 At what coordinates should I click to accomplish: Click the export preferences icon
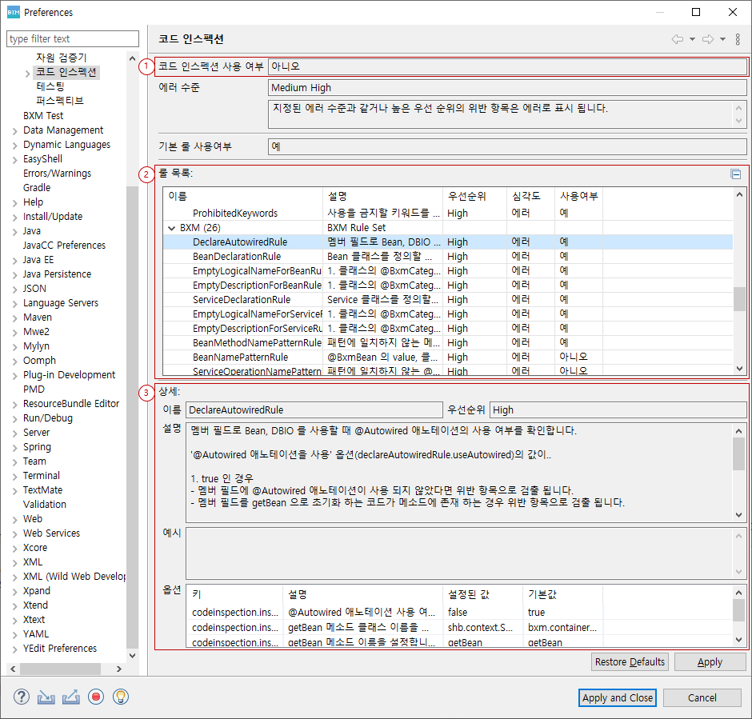coord(71,697)
